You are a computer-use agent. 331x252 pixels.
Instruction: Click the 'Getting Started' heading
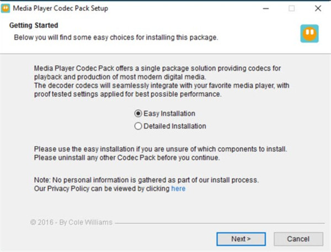34,26
